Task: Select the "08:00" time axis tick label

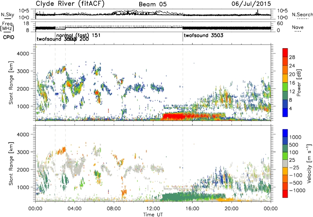Action: click(114, 209)
